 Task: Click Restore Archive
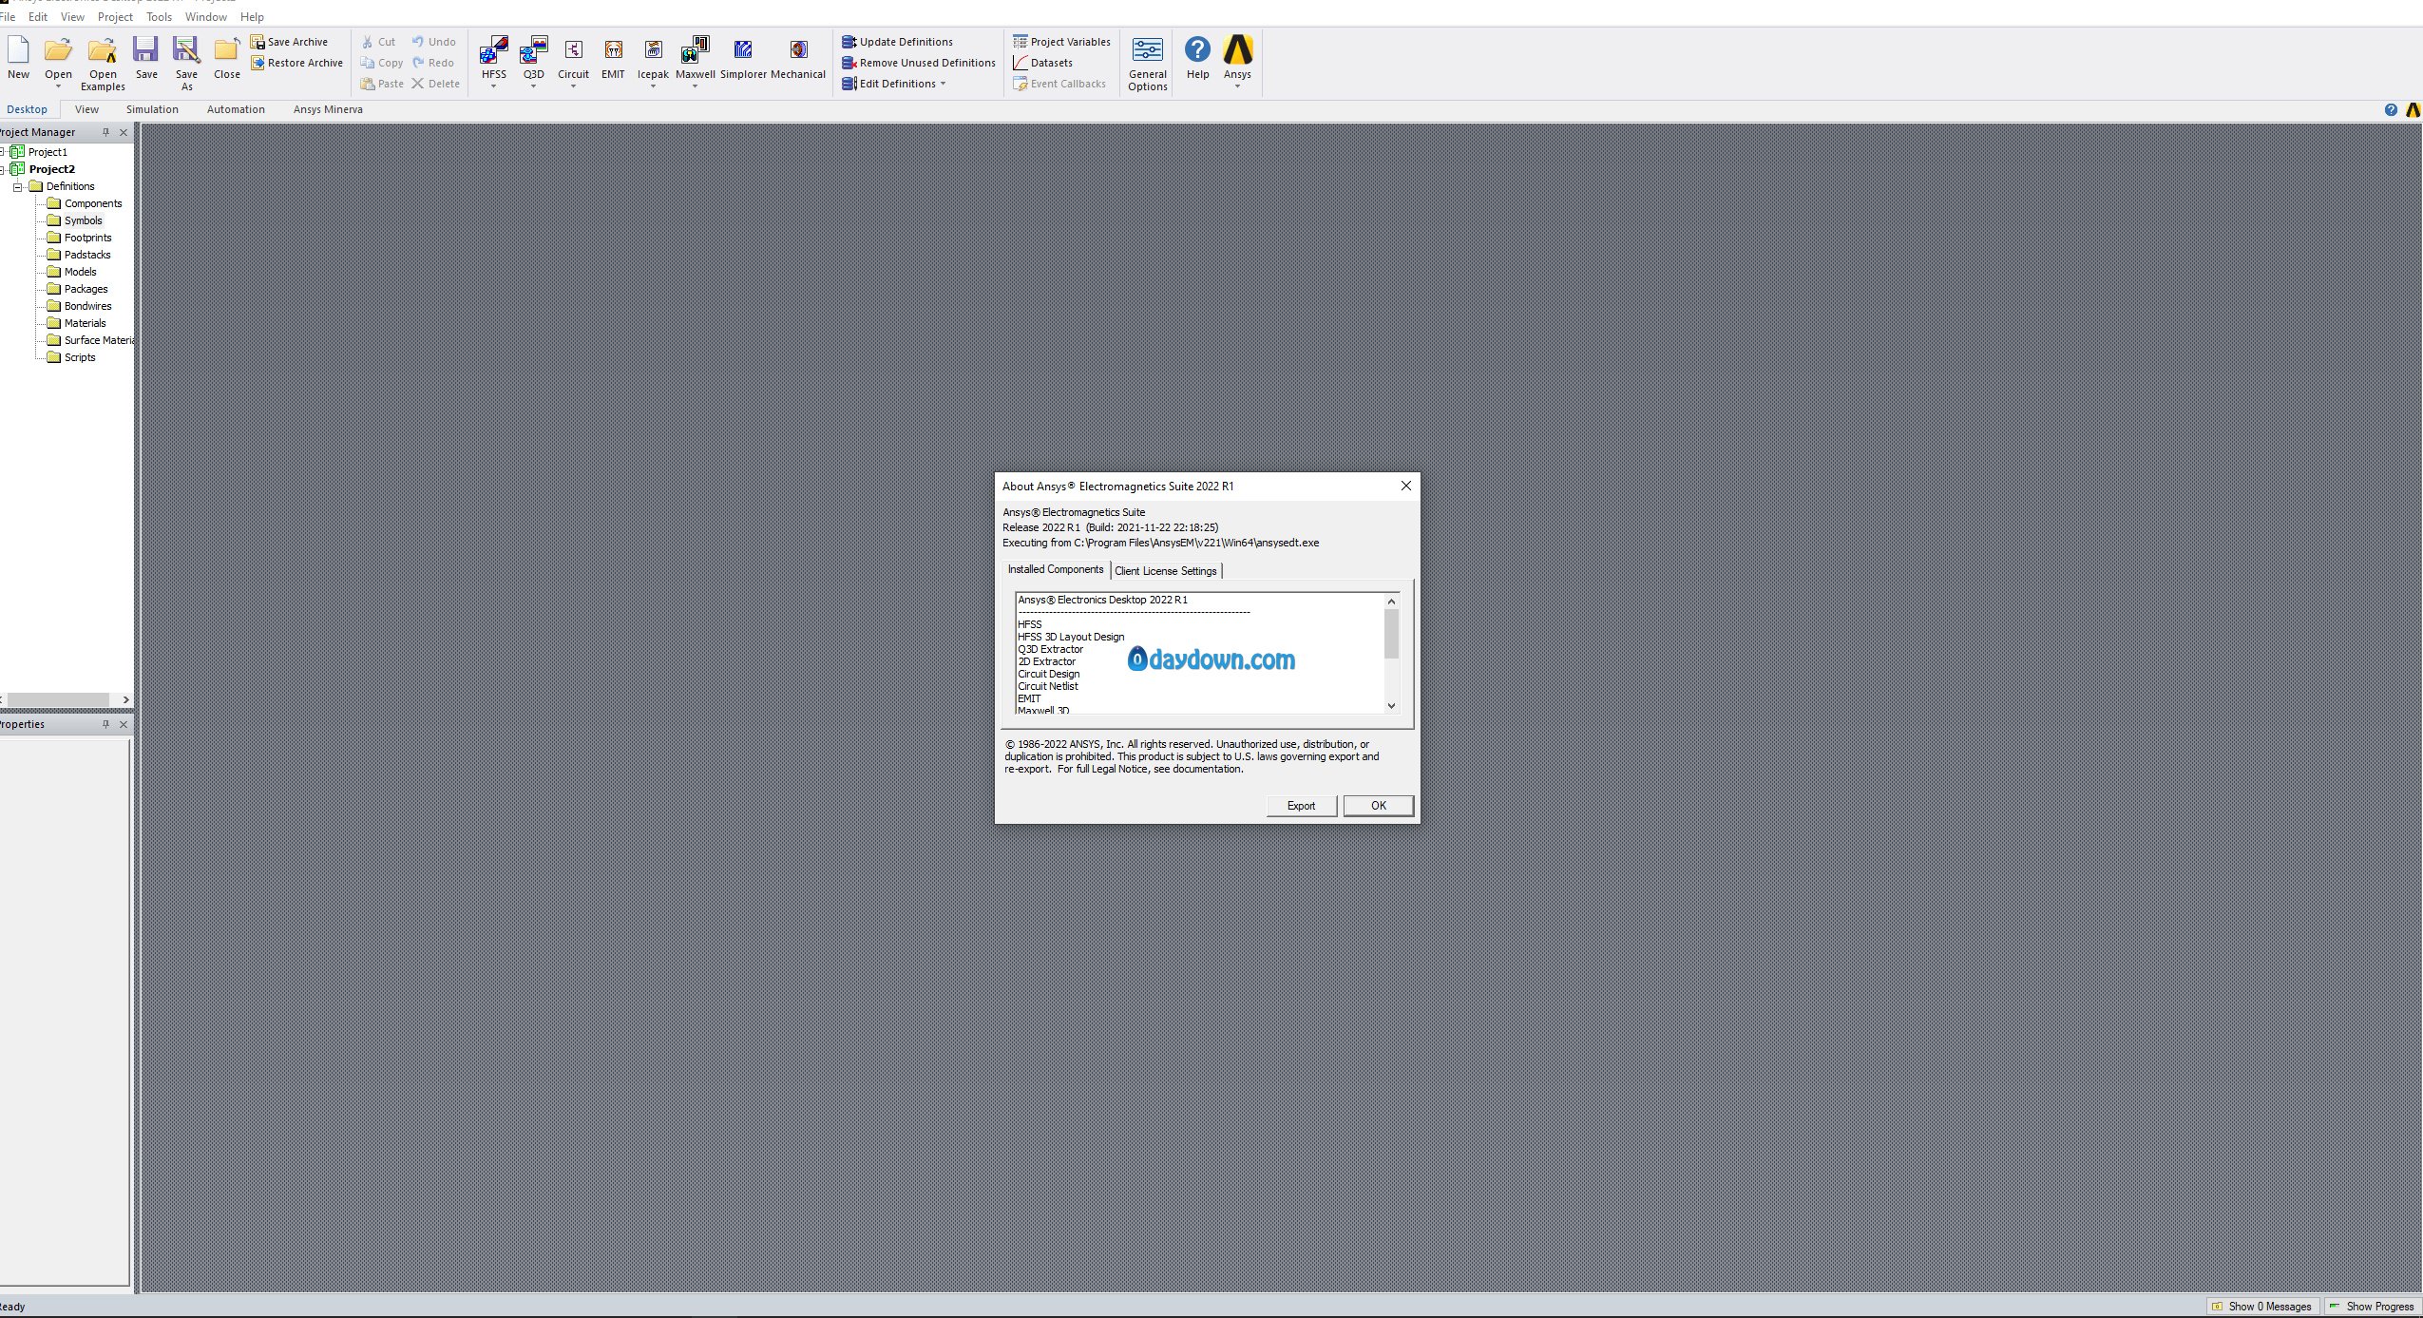(x=296, y=63)
